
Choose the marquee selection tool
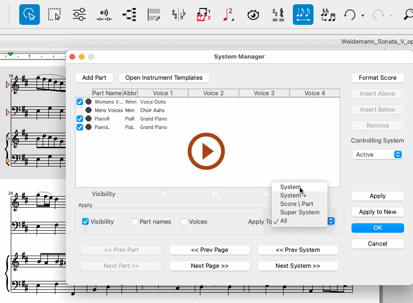tap(54, 15)
